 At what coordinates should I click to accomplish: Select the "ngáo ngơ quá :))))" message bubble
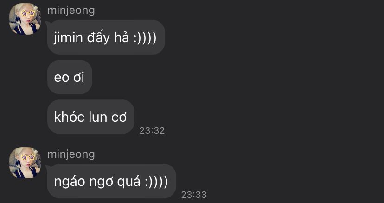pos(112,181)
